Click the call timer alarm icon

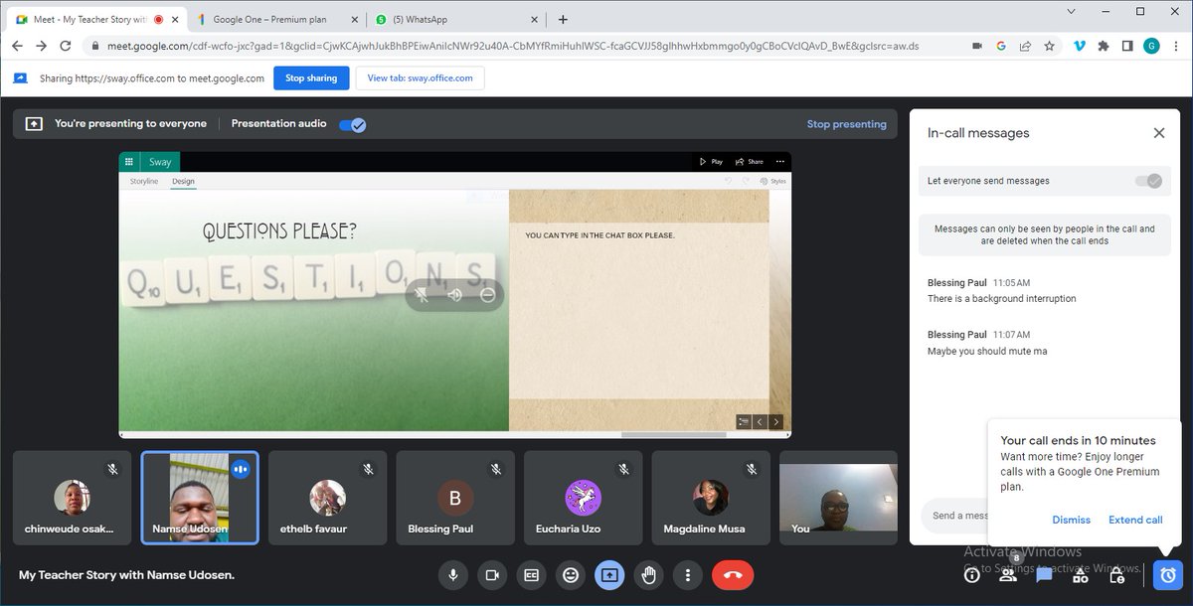pyautogui.click(x=1168, y=574)
